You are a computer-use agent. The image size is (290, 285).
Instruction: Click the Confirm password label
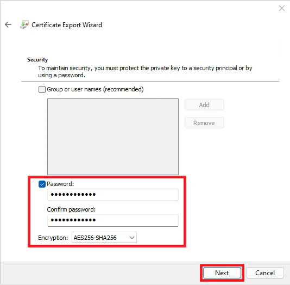(71, 209)
